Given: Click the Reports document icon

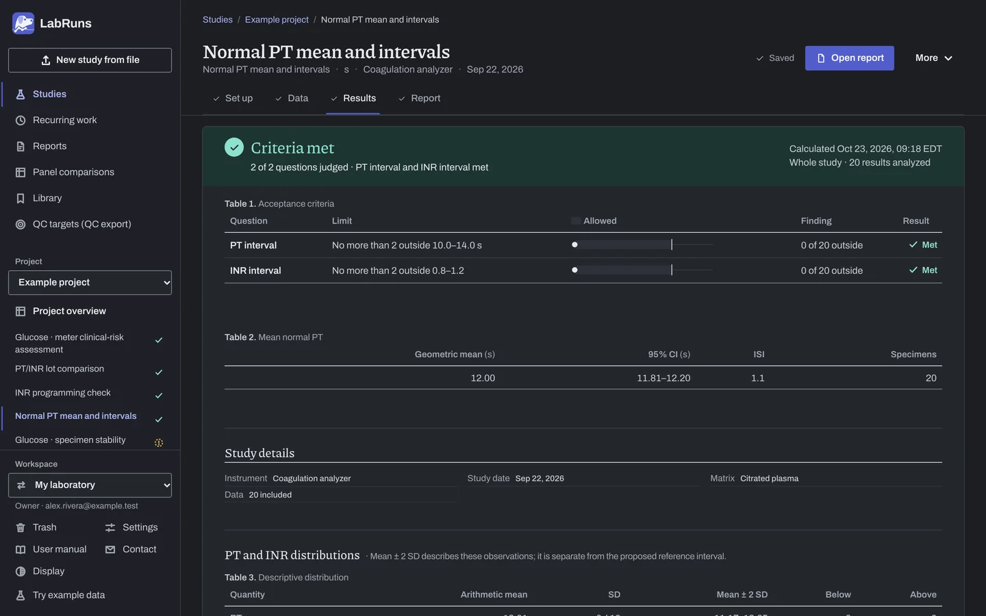Looking at the screenshot, I should 21,146.
